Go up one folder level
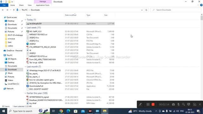203x114 pixels. click(x=14, y=10)
